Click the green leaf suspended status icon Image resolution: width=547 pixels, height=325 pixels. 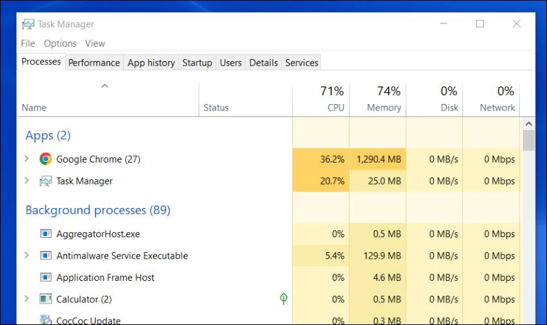pyautogui.click(x=284, y=298)
